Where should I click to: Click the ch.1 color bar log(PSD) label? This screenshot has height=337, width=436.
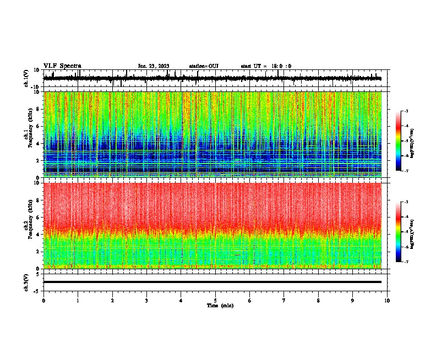tap(412, 144)
